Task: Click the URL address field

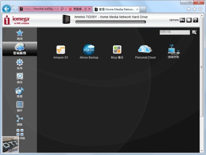Action: click(x=42, y=9)
